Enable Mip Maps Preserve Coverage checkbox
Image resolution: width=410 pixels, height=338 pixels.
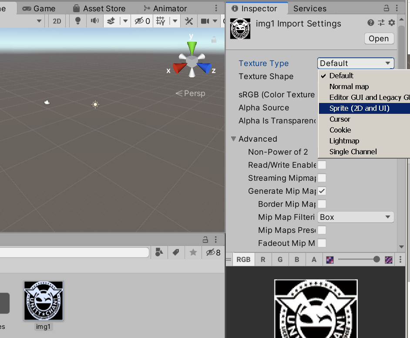pos(322,230)
